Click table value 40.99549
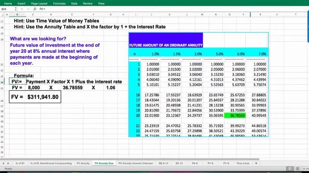 [x=259, y=115]
